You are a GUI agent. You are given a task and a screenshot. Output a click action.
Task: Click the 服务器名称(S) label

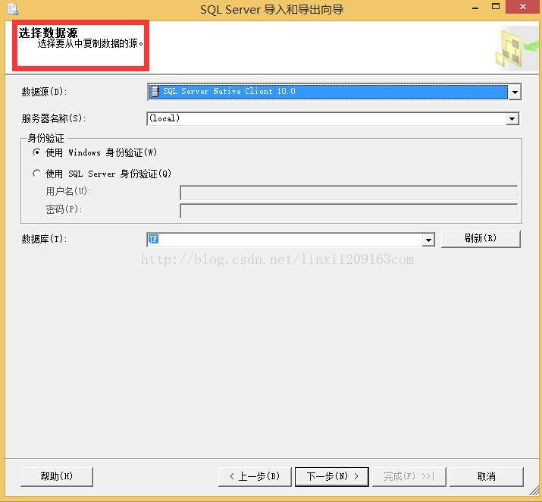54,118
